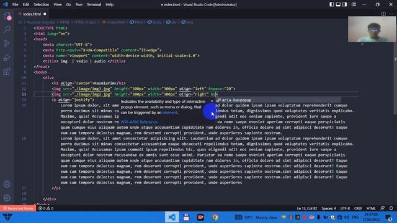Click the img breadcrumb item
Viewport: 397px width, 223px height.
point(187,22)
